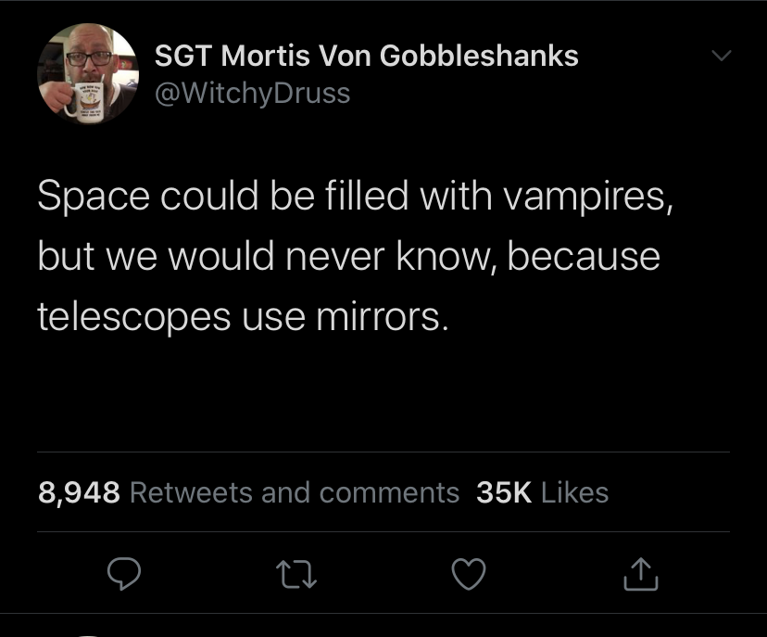The height and width of the screenshot is (637, 767).
Task: View the 8,948 retweet count
Action: tap(79, 492)
